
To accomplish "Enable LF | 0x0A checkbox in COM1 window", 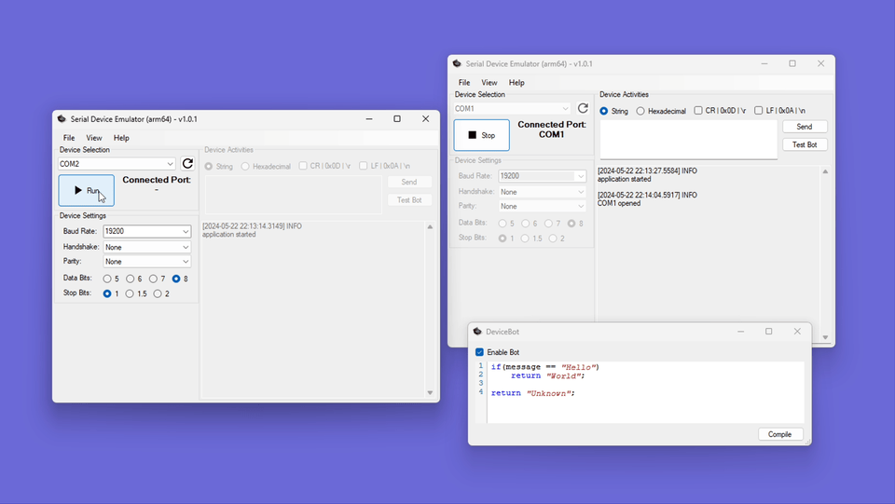I will 759,111.
